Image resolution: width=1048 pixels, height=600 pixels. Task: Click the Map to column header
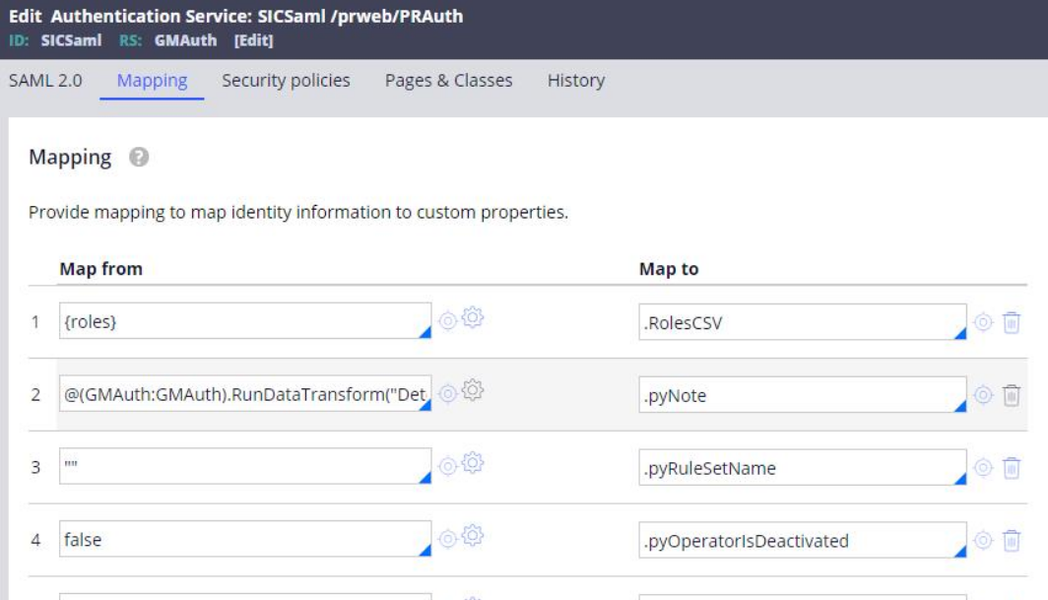click(x=669, y=269)
